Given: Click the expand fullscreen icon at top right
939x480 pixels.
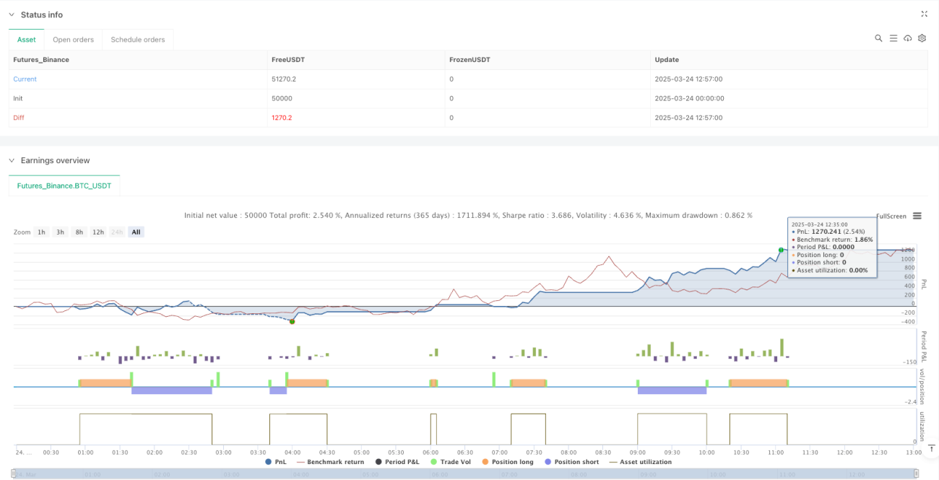Looking at the screenshot, I should point(925,14).
